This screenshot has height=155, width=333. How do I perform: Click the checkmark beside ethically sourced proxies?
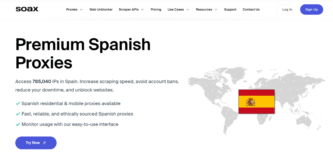click(x=18, y=114)
